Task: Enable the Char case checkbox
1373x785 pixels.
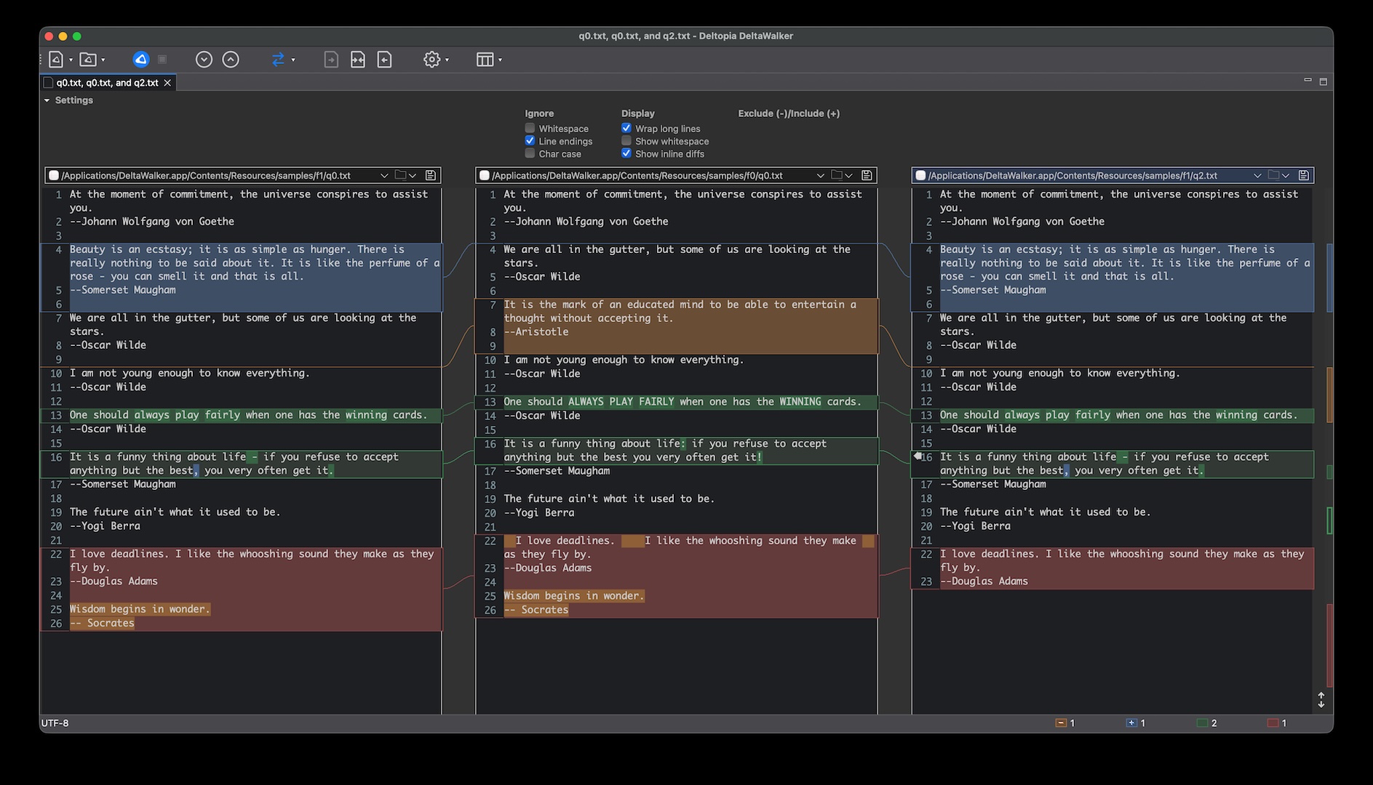Action: tap(530, 153)
